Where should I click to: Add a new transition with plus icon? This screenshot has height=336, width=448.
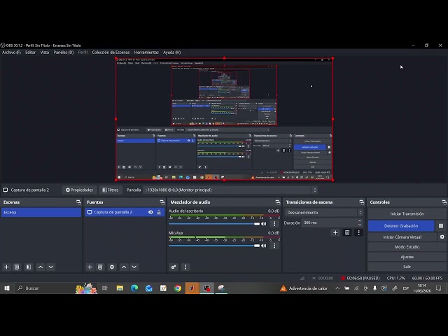tap(335, 233)
